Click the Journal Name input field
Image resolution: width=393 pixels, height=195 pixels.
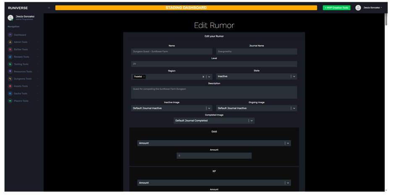(257, 52)
